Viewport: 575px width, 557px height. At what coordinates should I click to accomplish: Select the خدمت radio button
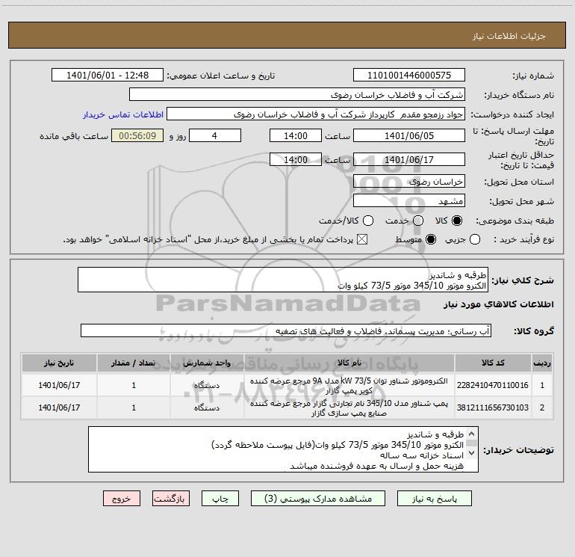click(417, 221)
